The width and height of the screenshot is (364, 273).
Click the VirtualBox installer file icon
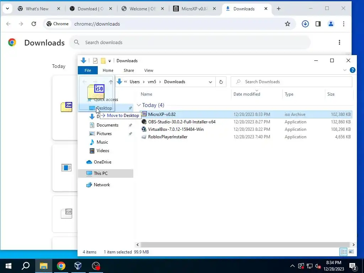144,129
